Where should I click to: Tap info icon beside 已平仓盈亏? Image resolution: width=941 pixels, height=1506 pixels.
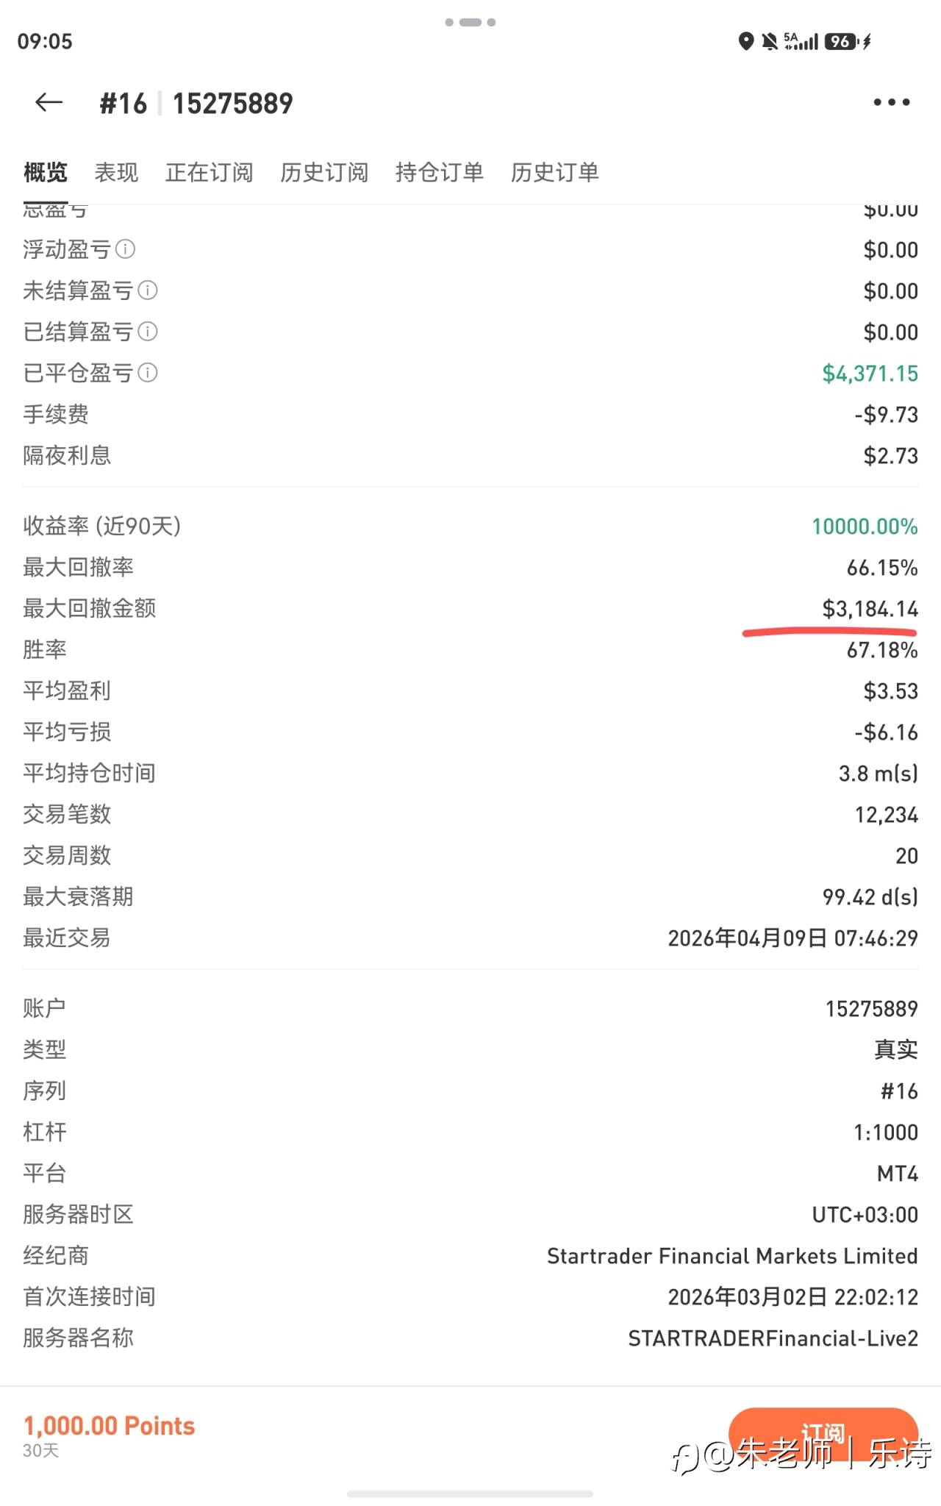click(148, 373)
